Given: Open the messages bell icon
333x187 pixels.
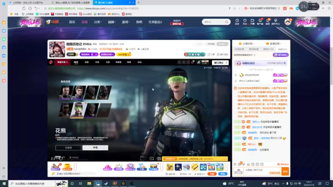Looking at the screenshot, I should (x=268, y=22).
